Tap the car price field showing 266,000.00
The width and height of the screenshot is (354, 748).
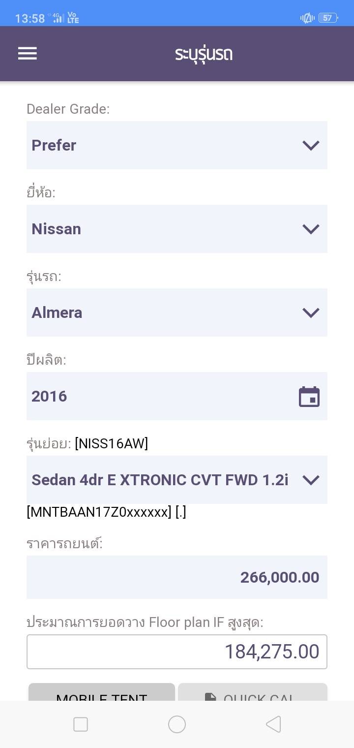coord(177,577)
